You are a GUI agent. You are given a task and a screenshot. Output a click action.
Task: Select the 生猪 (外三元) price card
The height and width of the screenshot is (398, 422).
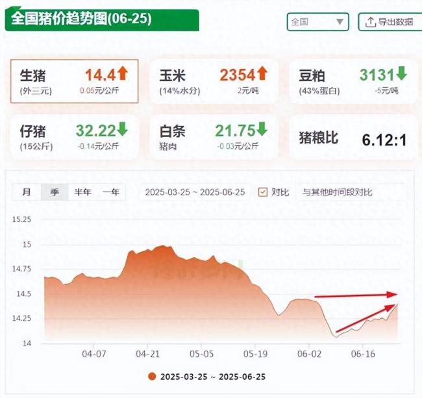tap(74, 82)
